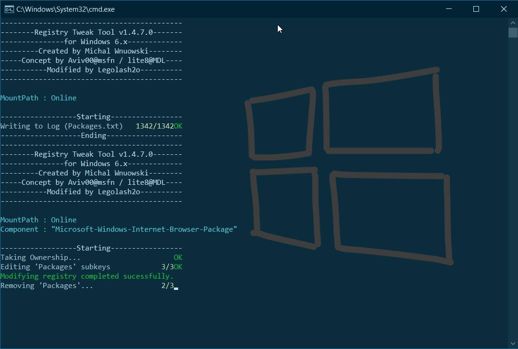
Task: Click the scrollbar down arrow
Action: click(513, 344)
